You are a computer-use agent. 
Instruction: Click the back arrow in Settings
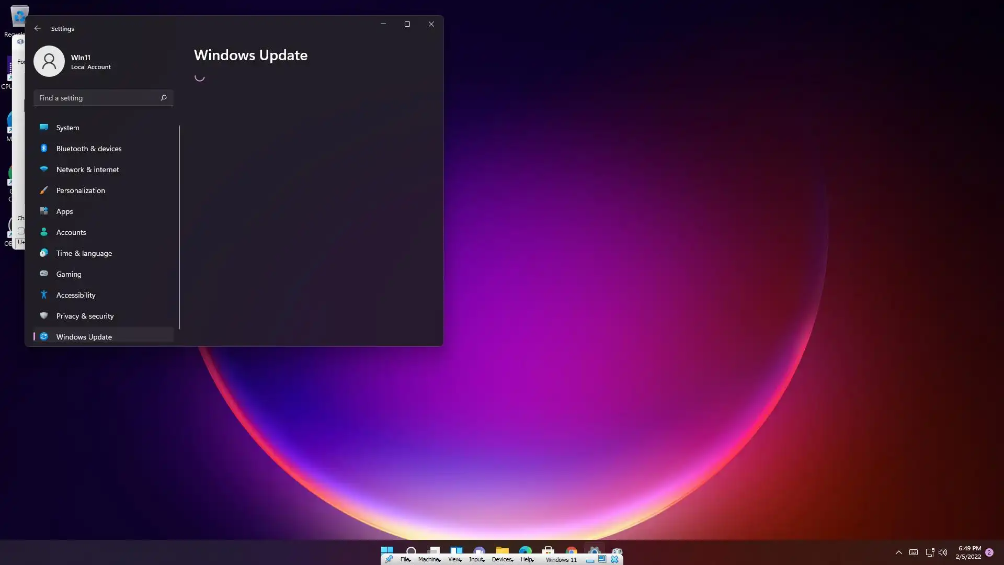[37, 28]
